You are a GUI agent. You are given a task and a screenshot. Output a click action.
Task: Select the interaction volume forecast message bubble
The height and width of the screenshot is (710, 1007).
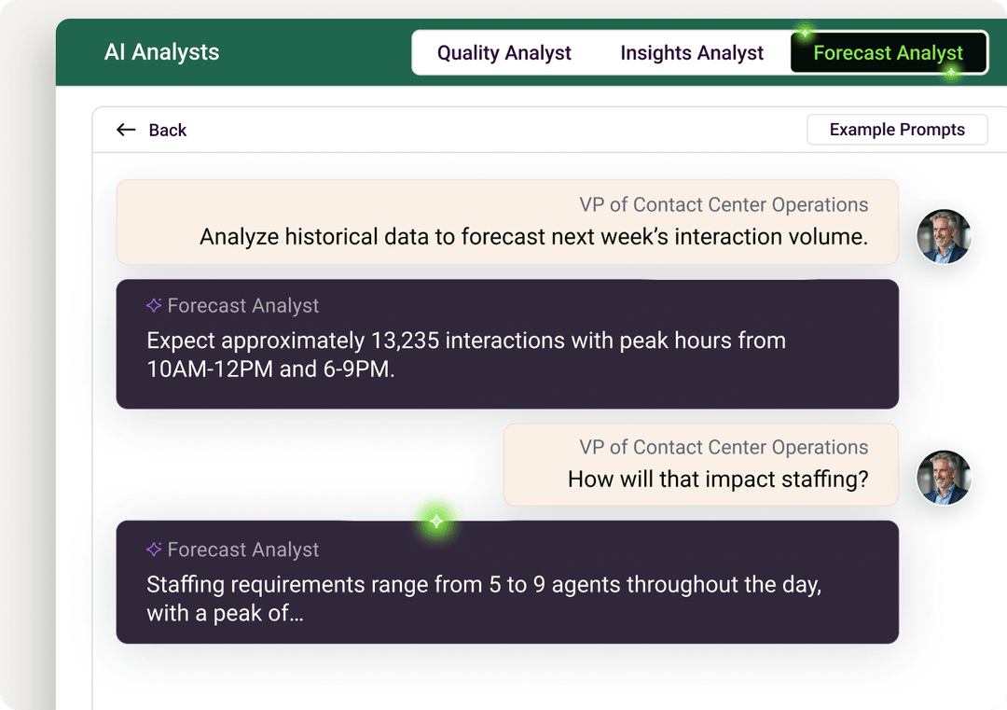[x=506, y=343]
